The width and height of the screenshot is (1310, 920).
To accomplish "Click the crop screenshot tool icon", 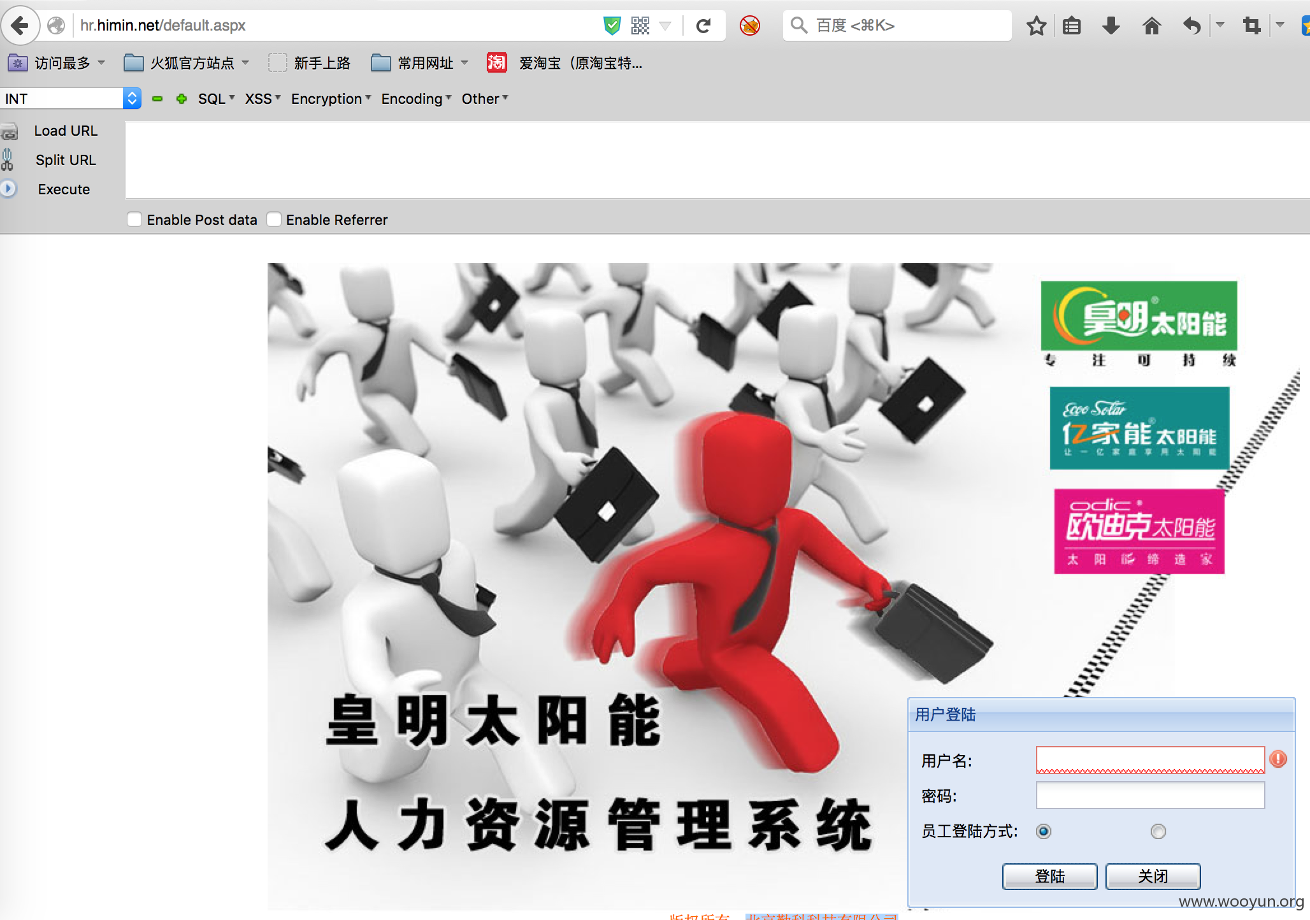I will click(1251, 25).
